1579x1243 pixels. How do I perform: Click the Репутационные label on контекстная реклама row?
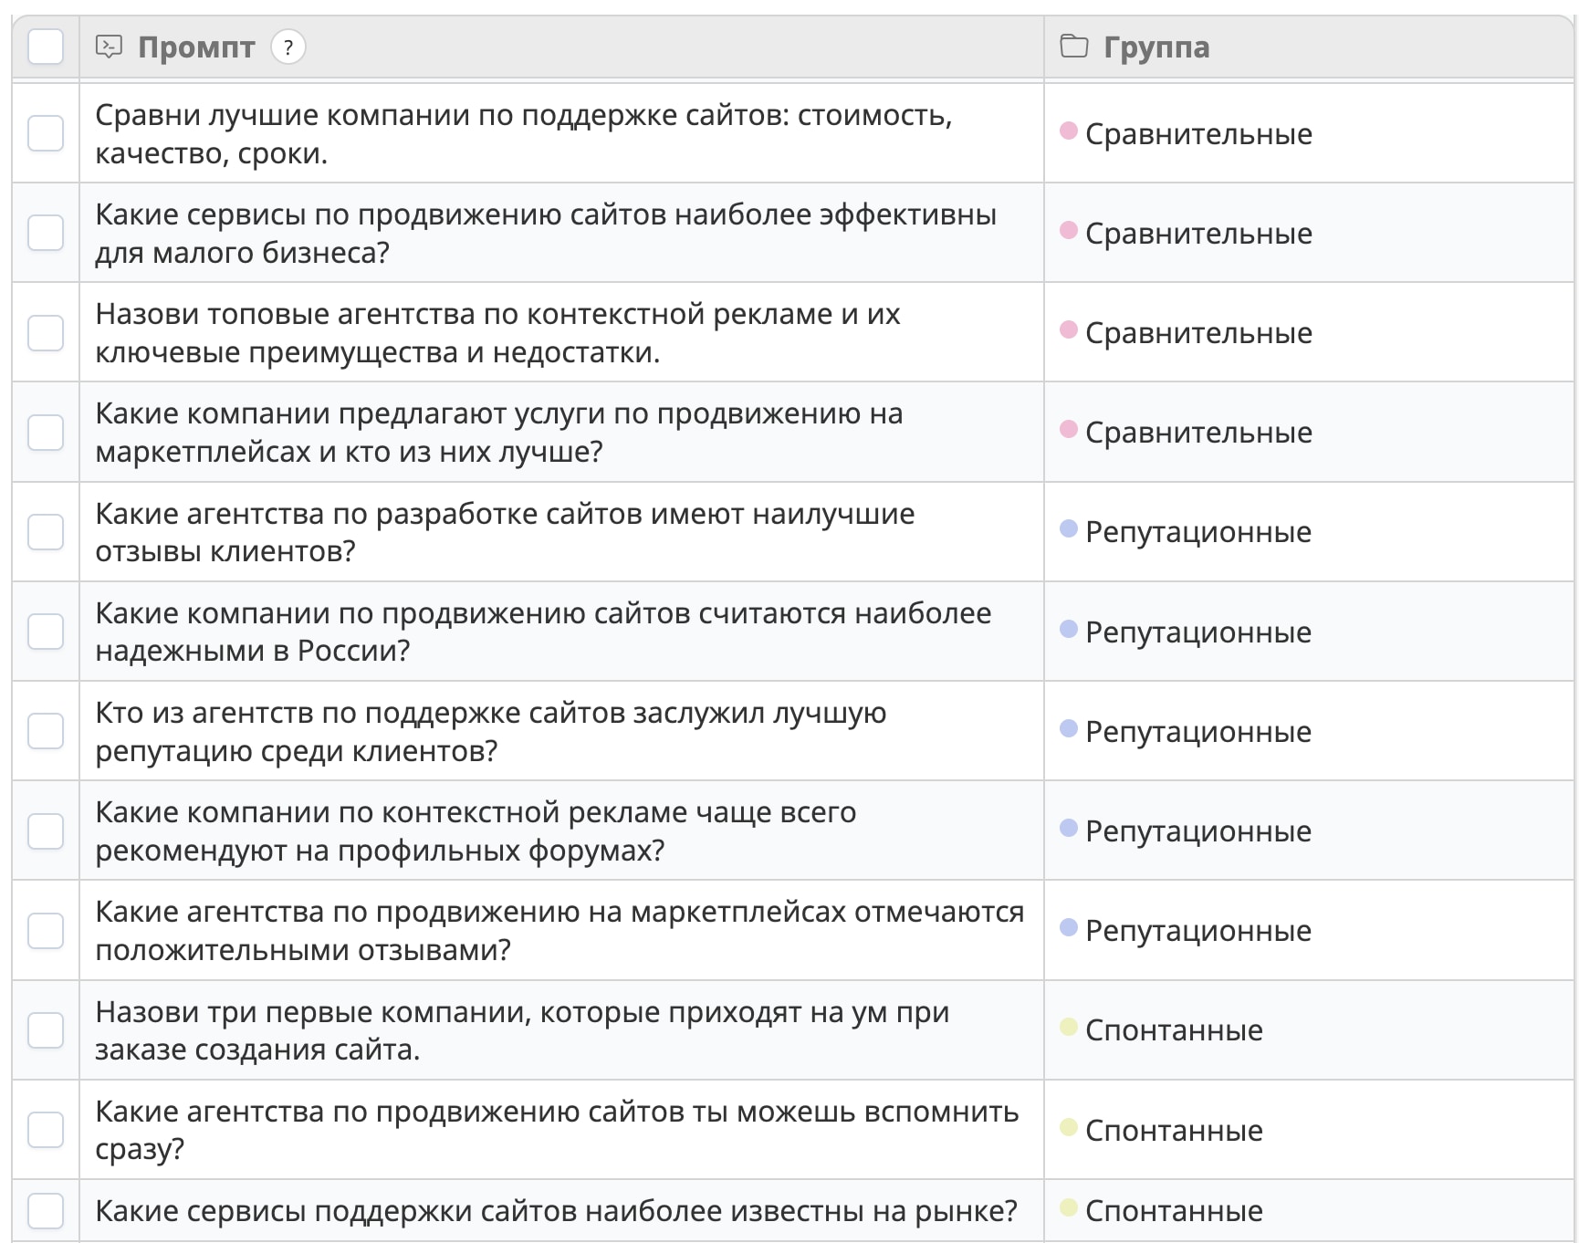[1196, 830]
